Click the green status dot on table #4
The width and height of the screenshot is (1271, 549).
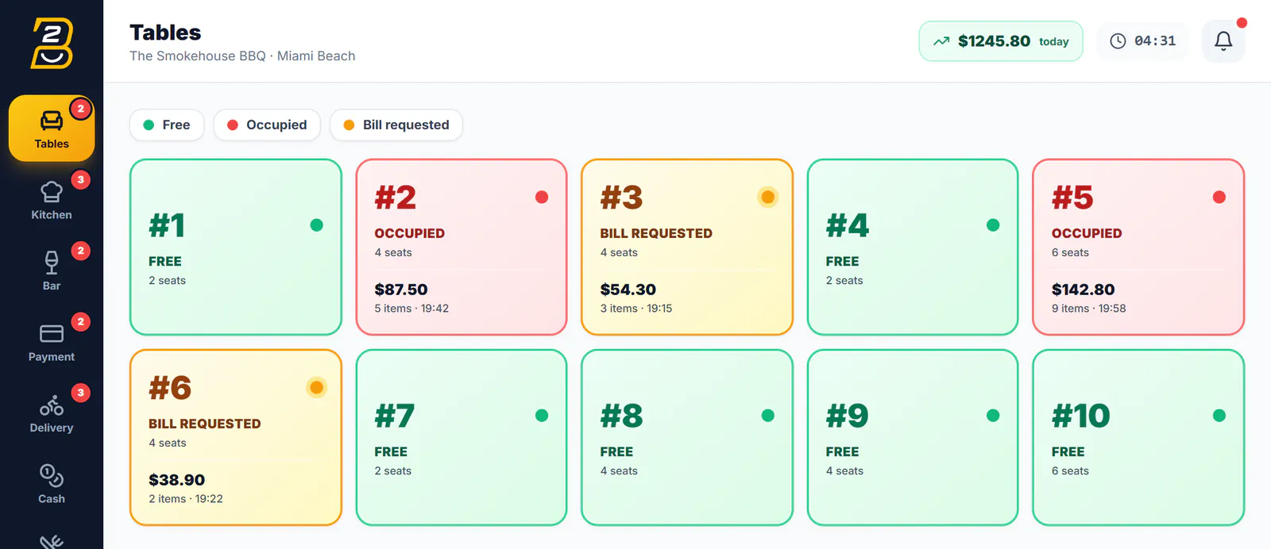[x=993, y=225]
